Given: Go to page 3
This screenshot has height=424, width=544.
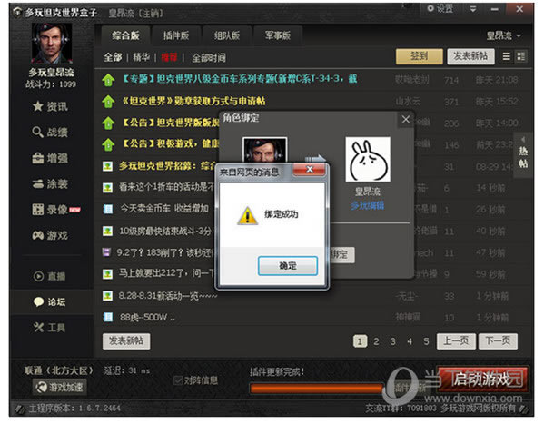Looking at the screenshot, I should [x=392, y=341].
